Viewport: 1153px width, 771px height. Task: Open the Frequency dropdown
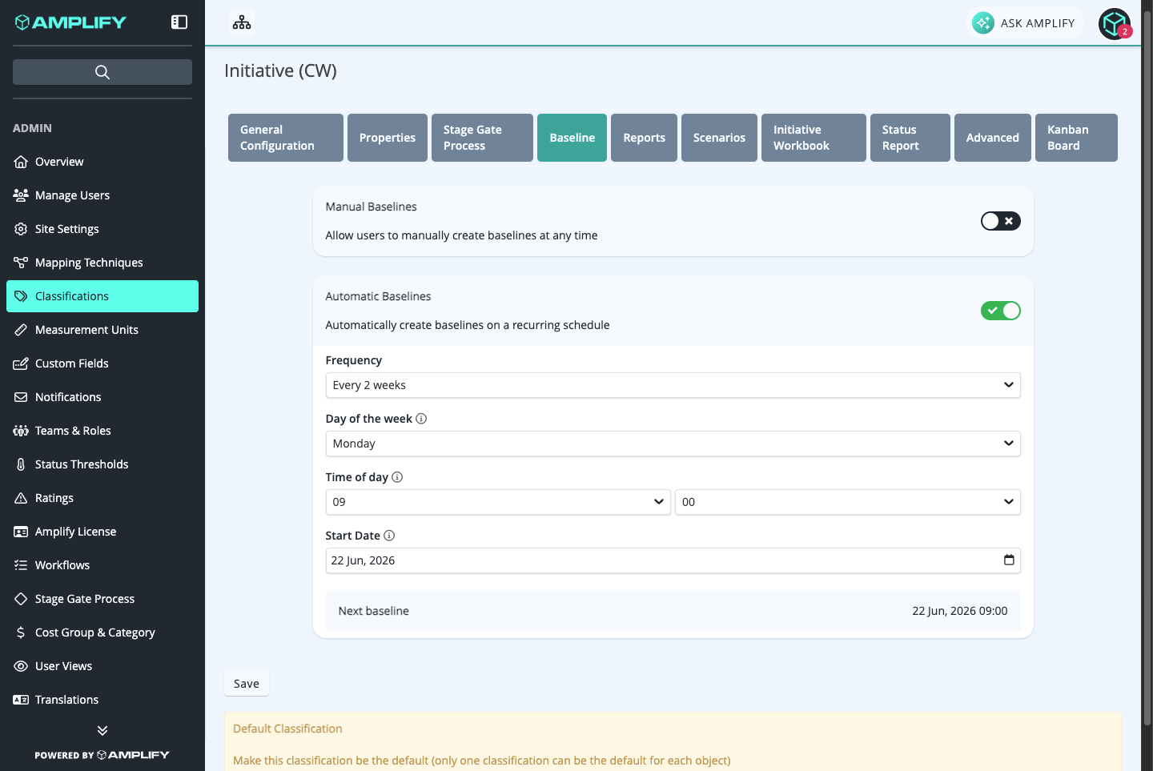(673, 385)
